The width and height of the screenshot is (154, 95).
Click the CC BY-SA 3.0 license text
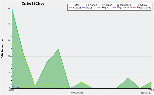(x=146, y=93)
